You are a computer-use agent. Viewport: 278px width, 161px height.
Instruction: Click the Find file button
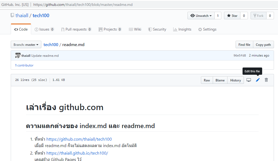[244, 45]
